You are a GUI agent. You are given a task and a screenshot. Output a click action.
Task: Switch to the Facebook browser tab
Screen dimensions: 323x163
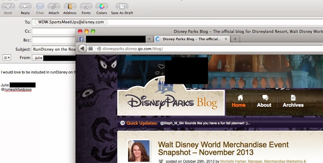(115, 39)
